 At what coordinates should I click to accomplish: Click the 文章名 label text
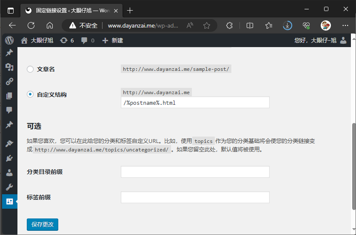pos(46,69)
